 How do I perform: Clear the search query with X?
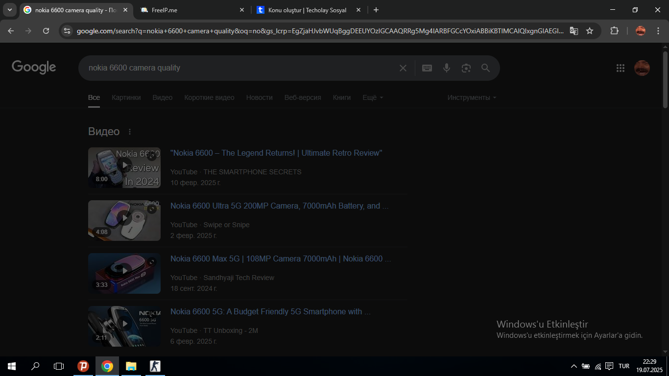[x=403, y=68]
